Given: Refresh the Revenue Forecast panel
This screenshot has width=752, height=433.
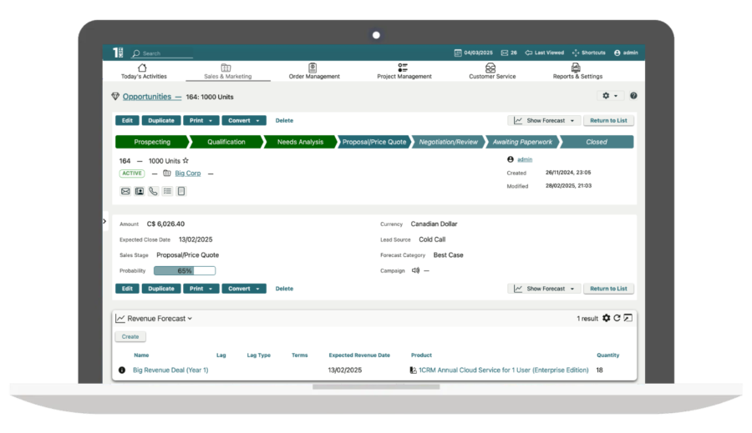Looking at the screenshot, I should point(617,318).
